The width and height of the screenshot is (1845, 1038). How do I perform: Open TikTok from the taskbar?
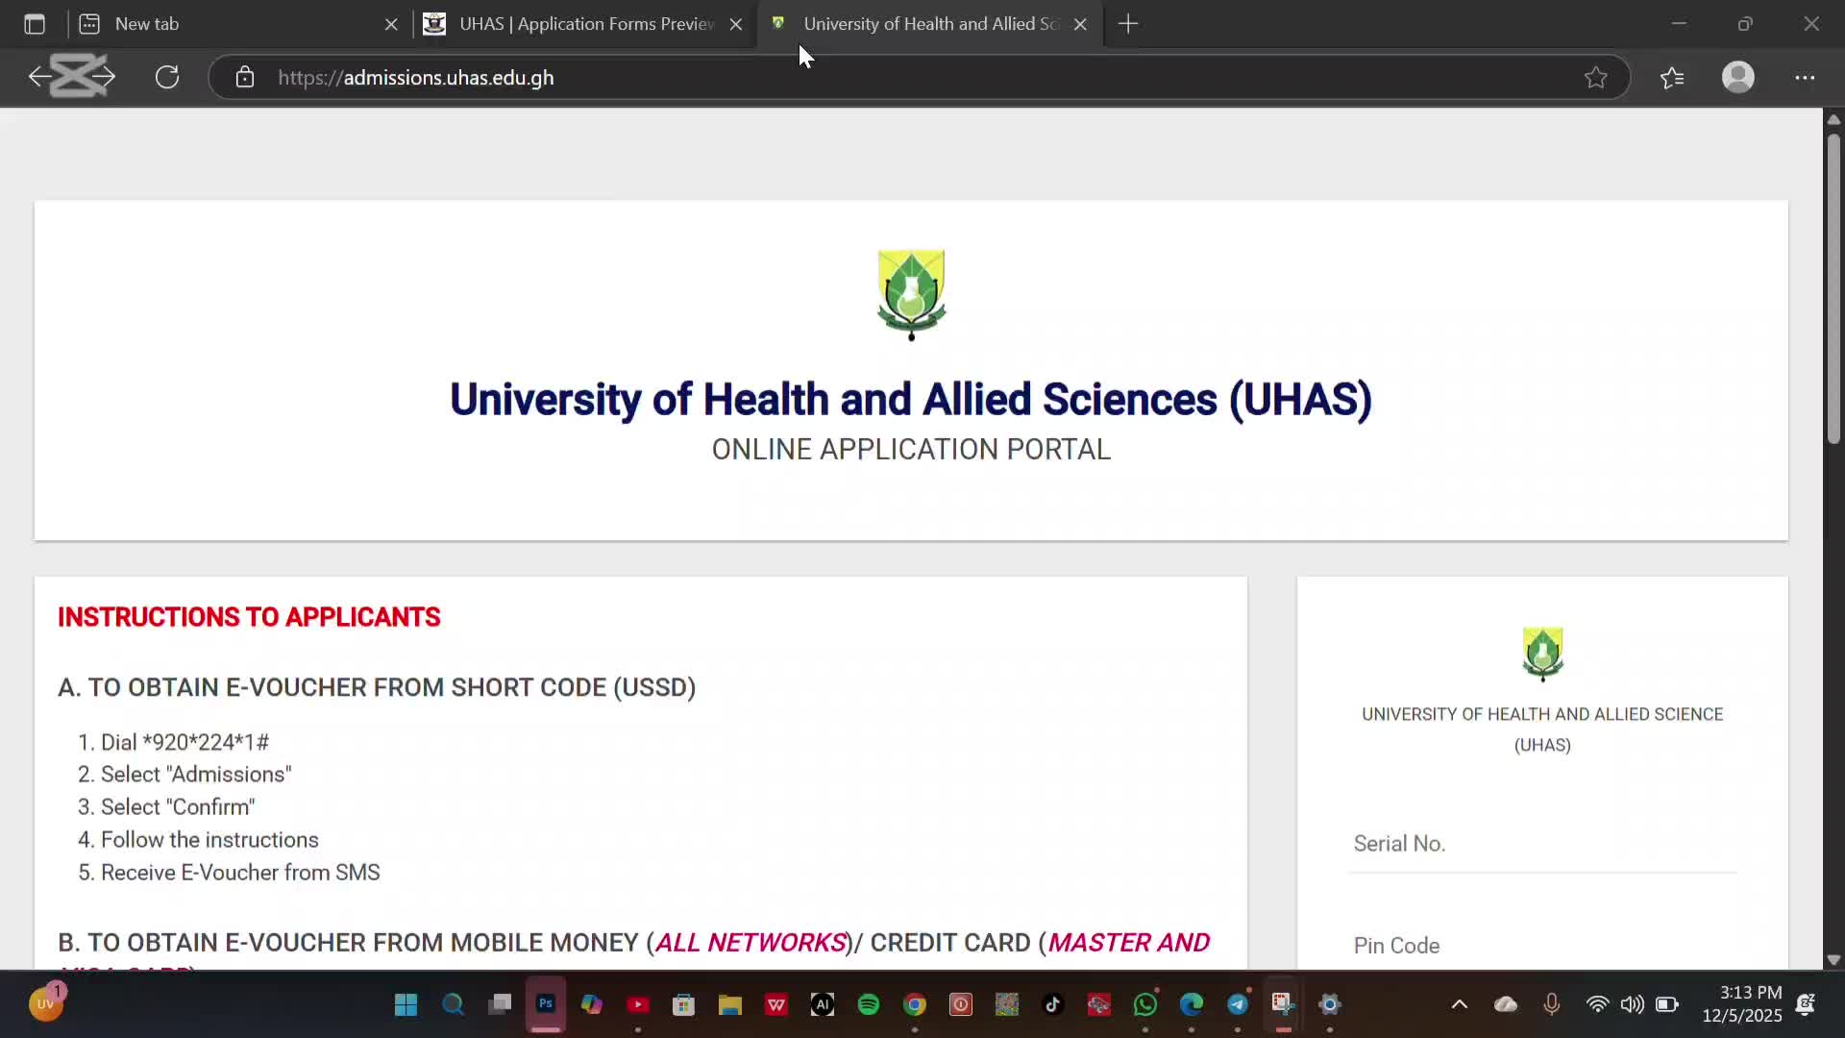pyautogui.click(x=1052, y=1004)
